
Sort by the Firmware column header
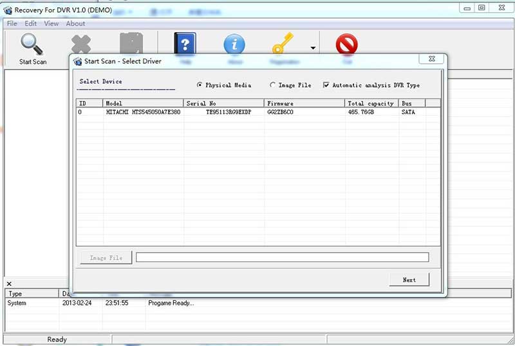pos(304,103)
